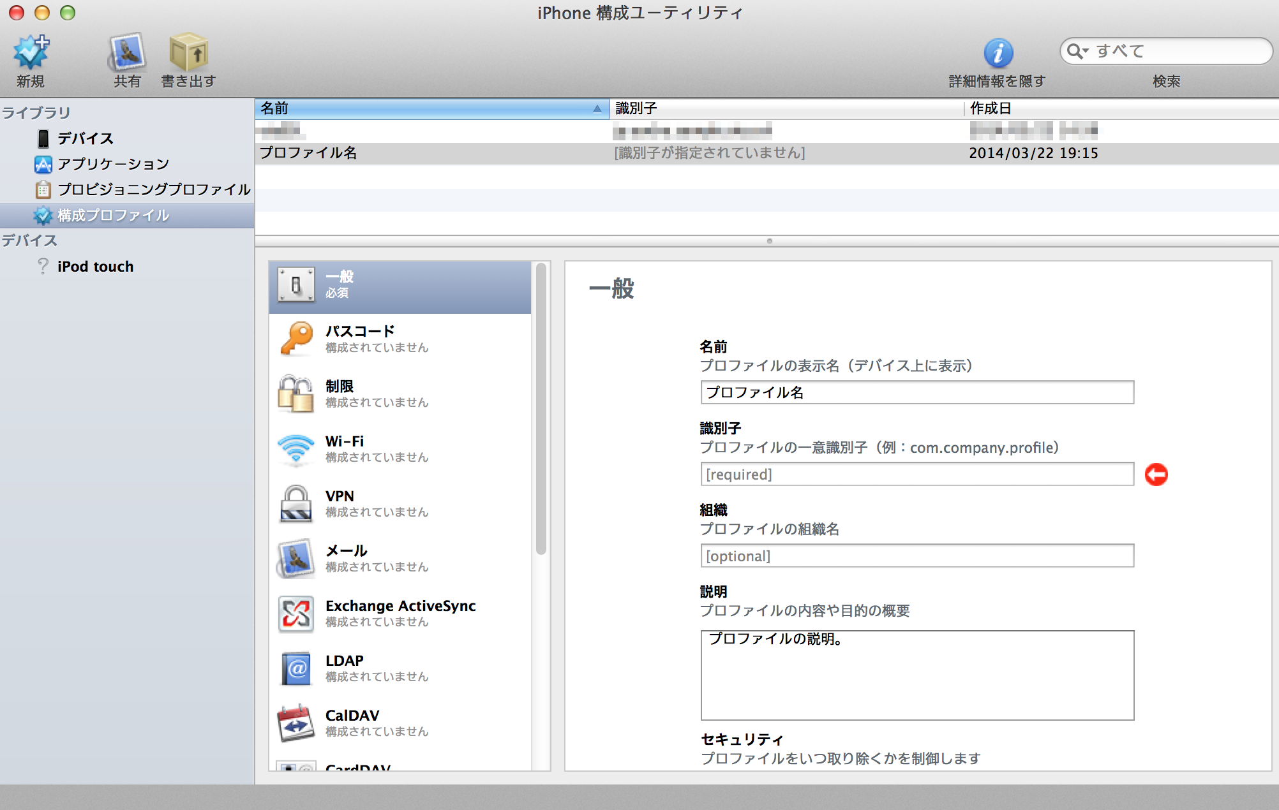Click the yellow minimize window button
Image resolution: width=1279 pixels, height=810 pixels.
point(42,13)
